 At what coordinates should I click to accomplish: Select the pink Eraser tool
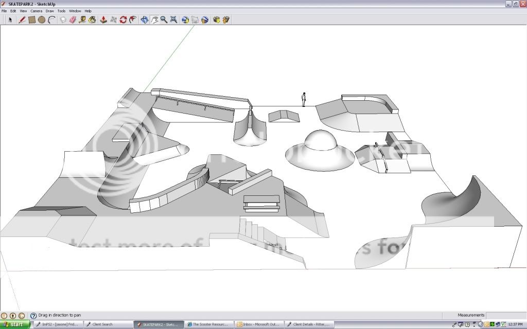(x=73, y=20)
